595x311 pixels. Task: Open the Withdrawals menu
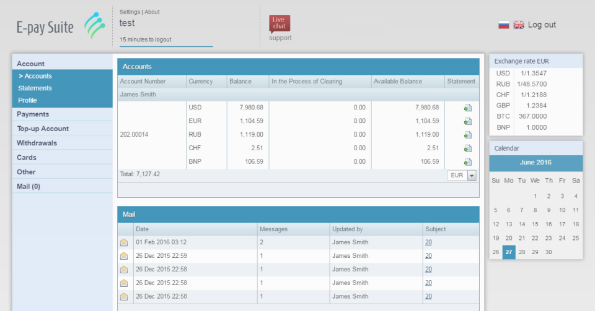[37, 143]
